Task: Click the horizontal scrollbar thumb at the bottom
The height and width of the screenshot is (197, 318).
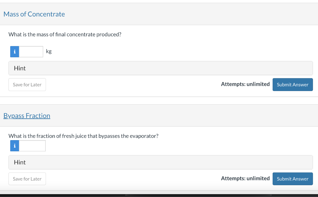Action: click(x=199, y=195)
